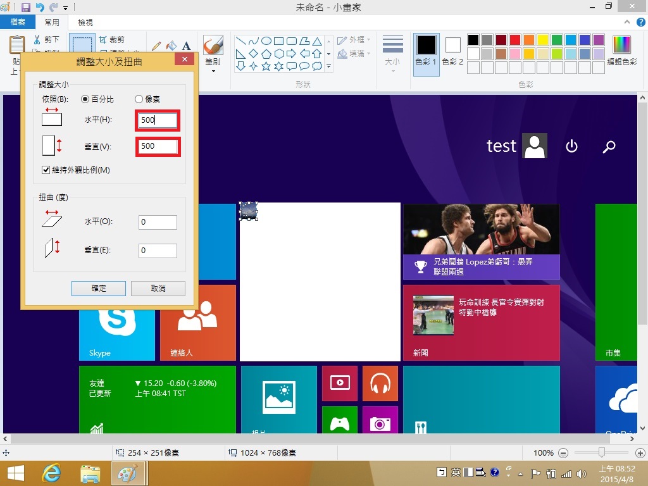Pick the red color swatch
Viewport: 648px width, 486px height.
click(x=515, y=40)
